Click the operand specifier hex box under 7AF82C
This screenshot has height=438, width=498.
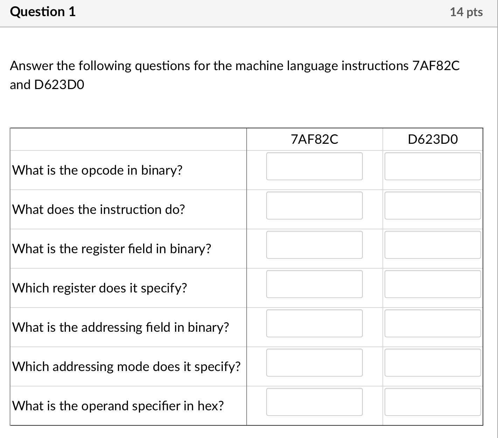pos(314,402)
